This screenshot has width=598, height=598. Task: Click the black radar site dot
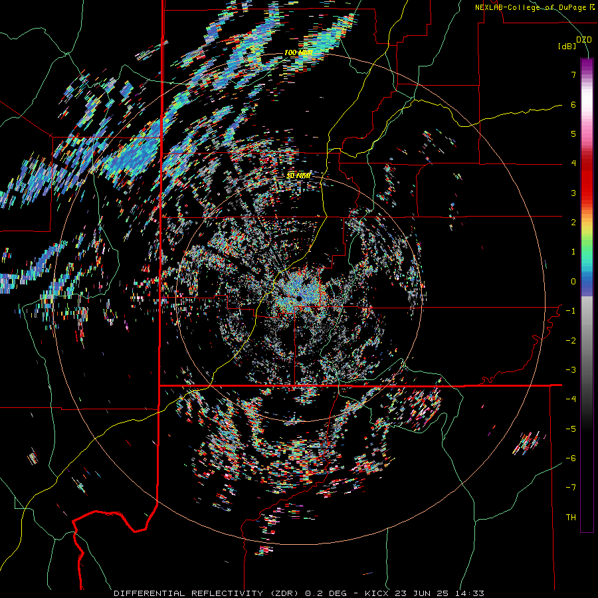point(300,298)
